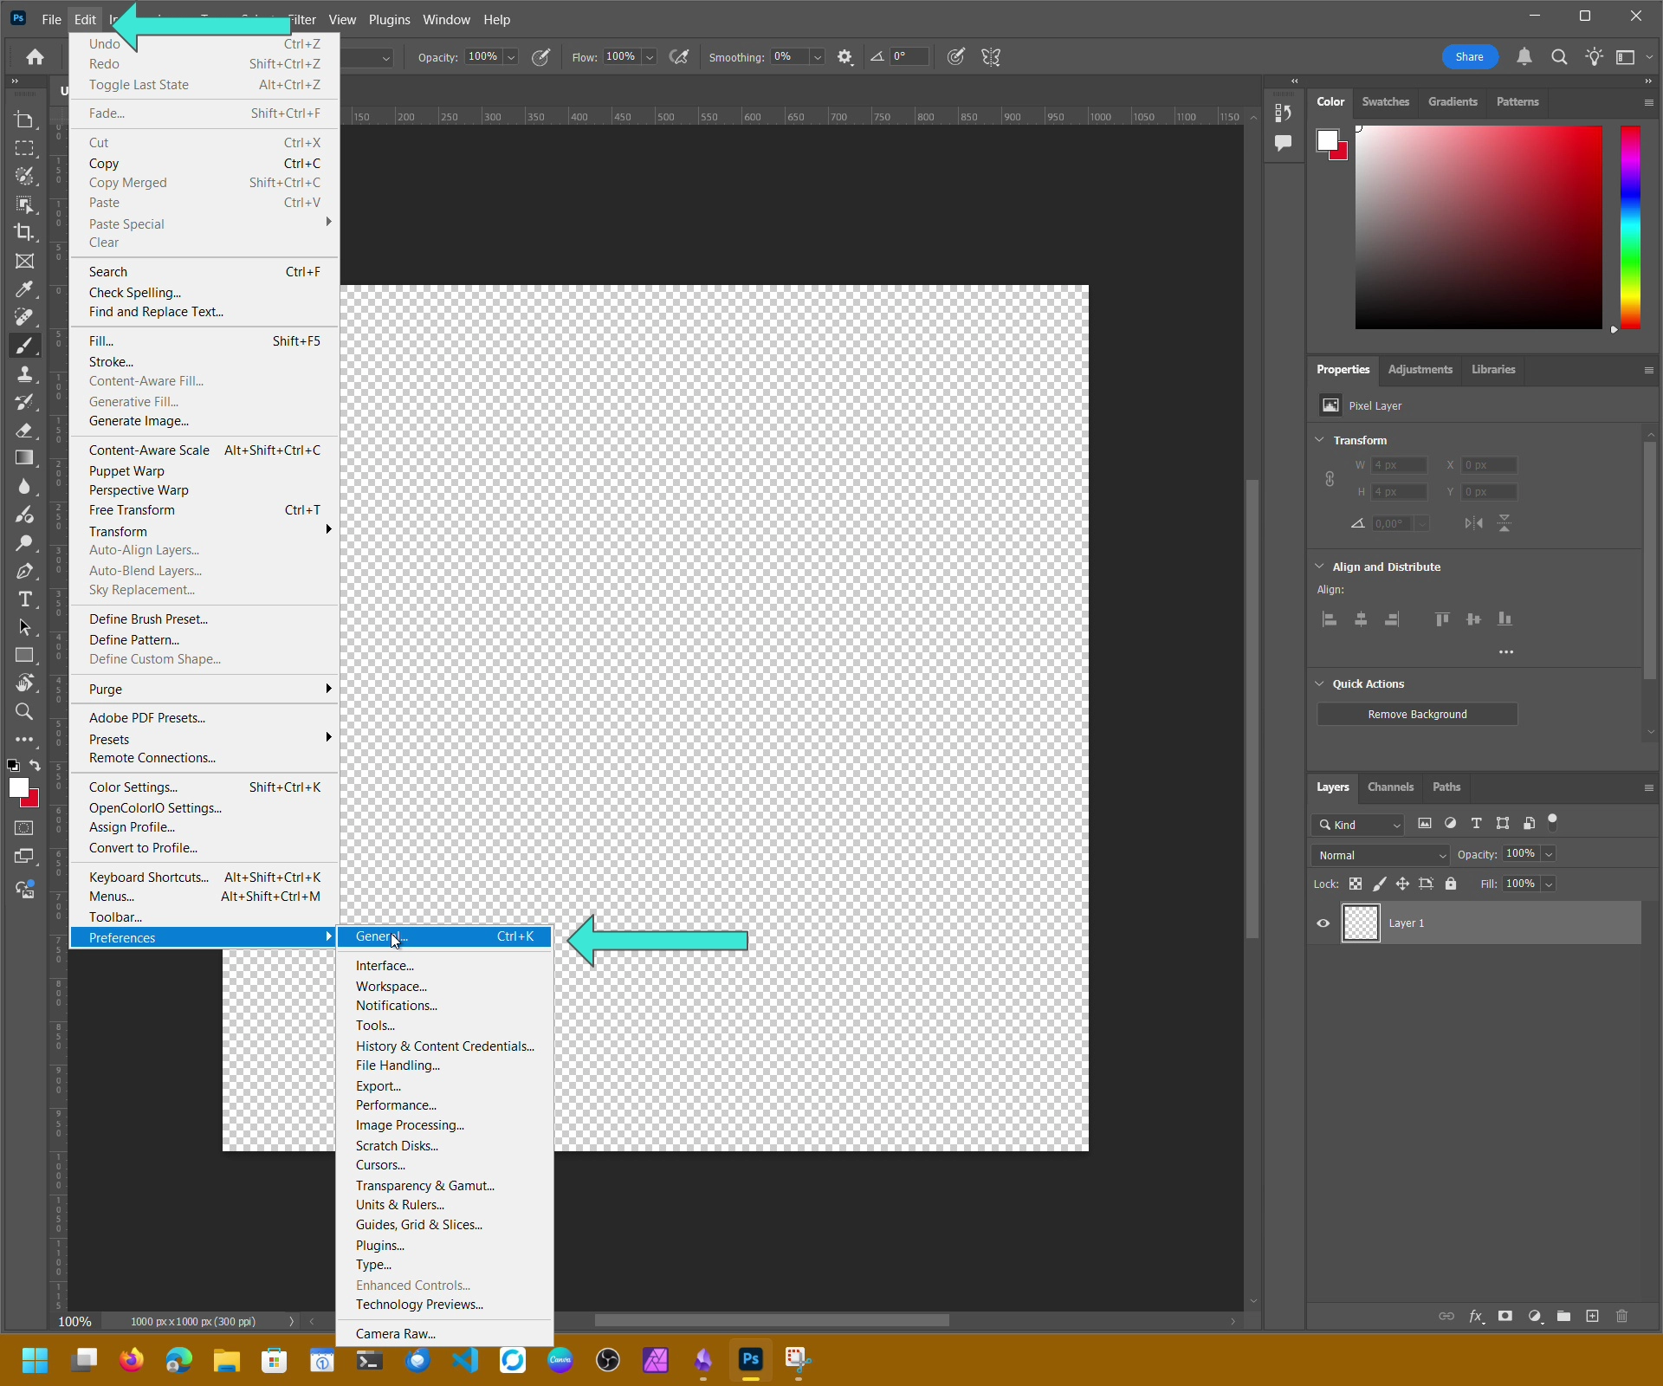Viewport: 1663px width, 1386px height.
Task: Toggle symmetry paint butterfly icon
Action: pyautogui.click(x=991, y=57)
